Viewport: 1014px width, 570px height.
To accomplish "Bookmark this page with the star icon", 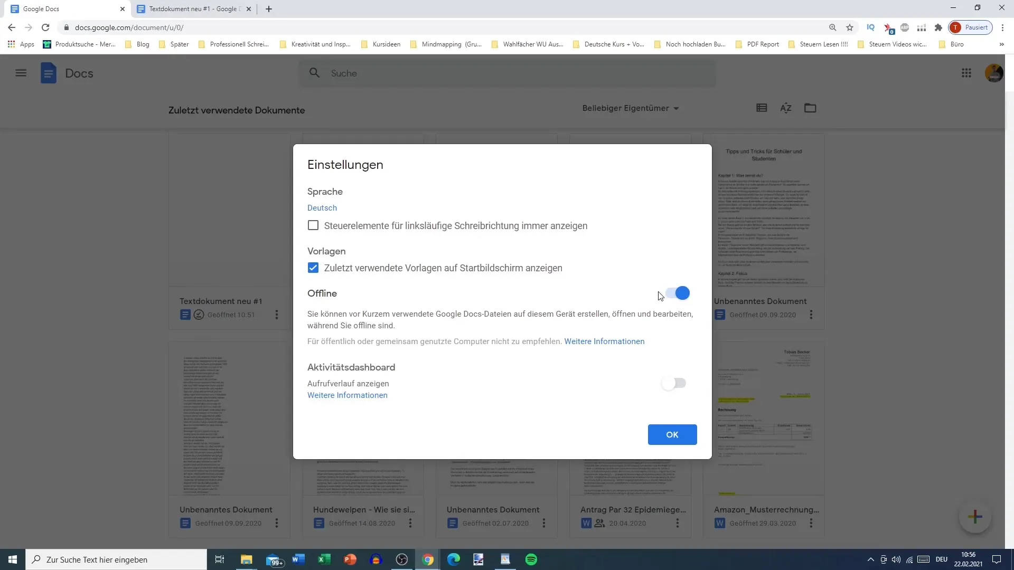I will 850,27.
